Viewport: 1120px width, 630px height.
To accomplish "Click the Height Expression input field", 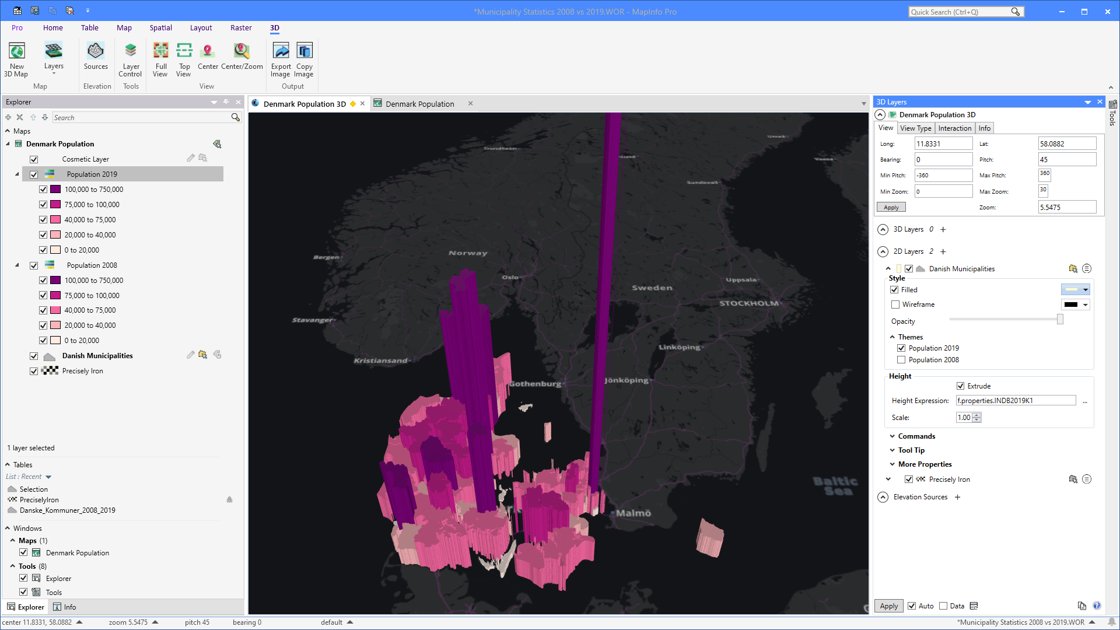I will point(1016,400).
